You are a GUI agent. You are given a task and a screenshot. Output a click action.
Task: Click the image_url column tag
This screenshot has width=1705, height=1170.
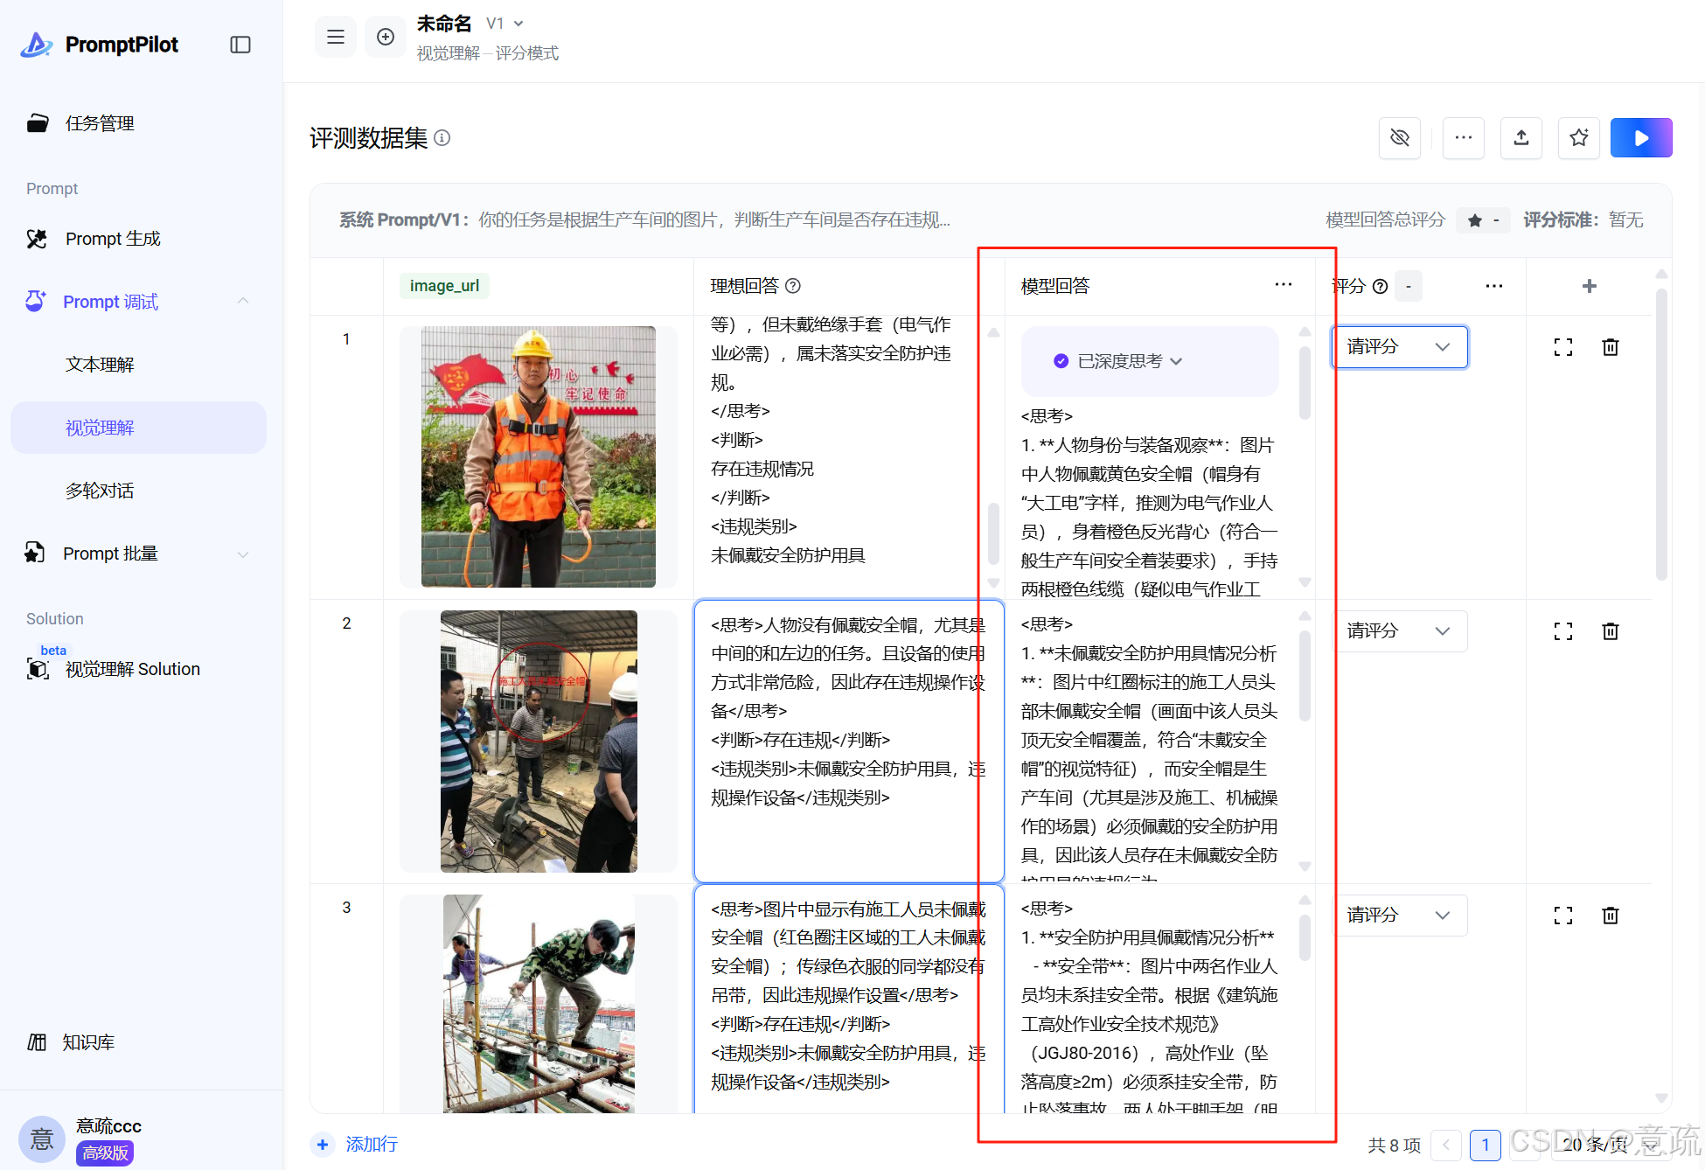click(444, 286)
